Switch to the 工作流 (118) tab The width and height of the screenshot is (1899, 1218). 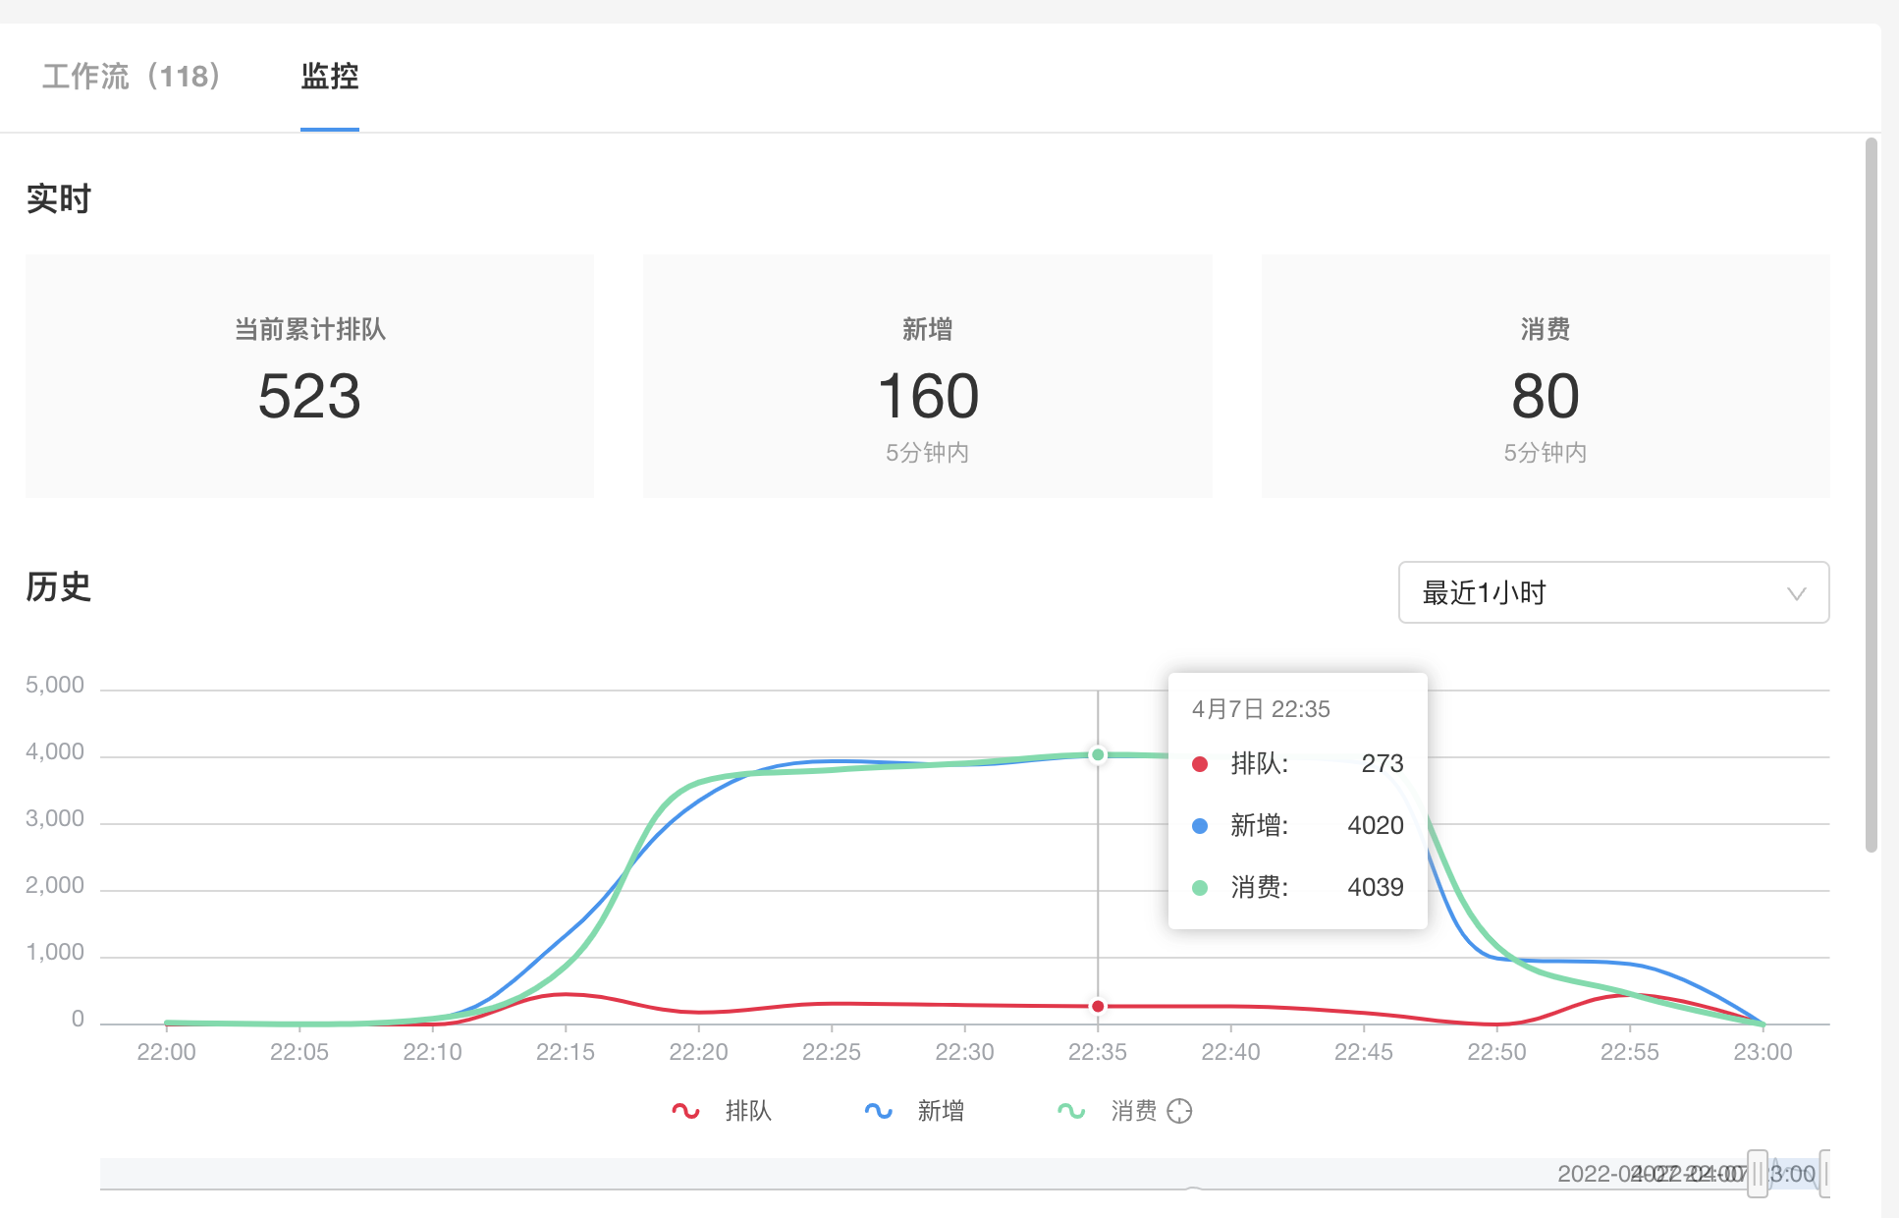click(x=132, y=77)
